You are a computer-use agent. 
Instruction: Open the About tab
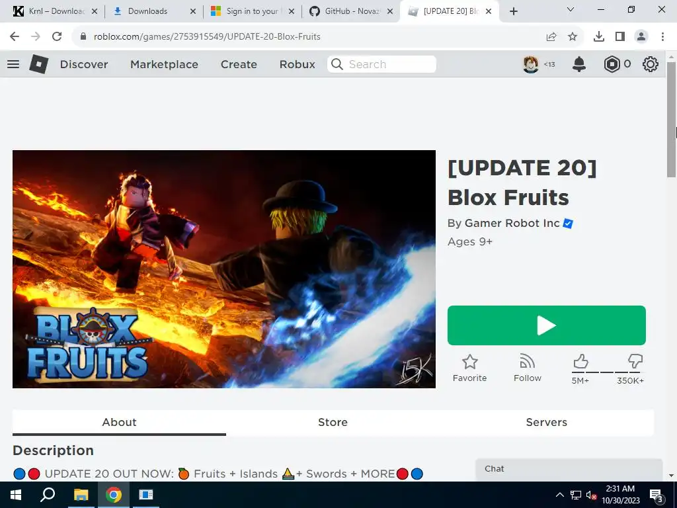point(119,423)
